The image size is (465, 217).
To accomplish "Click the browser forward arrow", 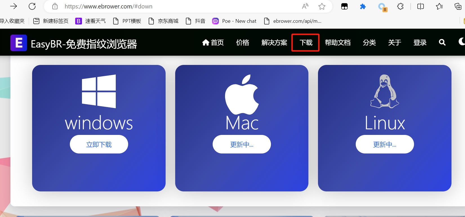I will coord(14,6).
